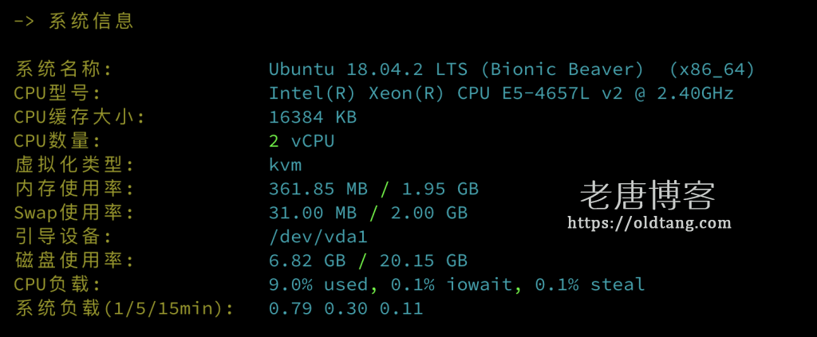
Task: Click the (x86_64) architecture text
Action: pos(712,69)
